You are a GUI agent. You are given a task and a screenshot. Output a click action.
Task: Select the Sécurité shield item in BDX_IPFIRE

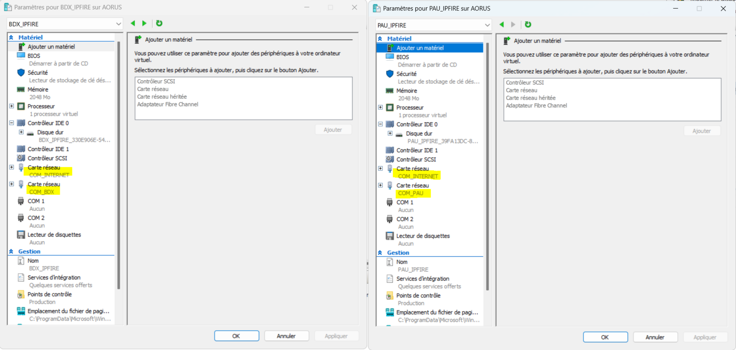pos(37,73)
